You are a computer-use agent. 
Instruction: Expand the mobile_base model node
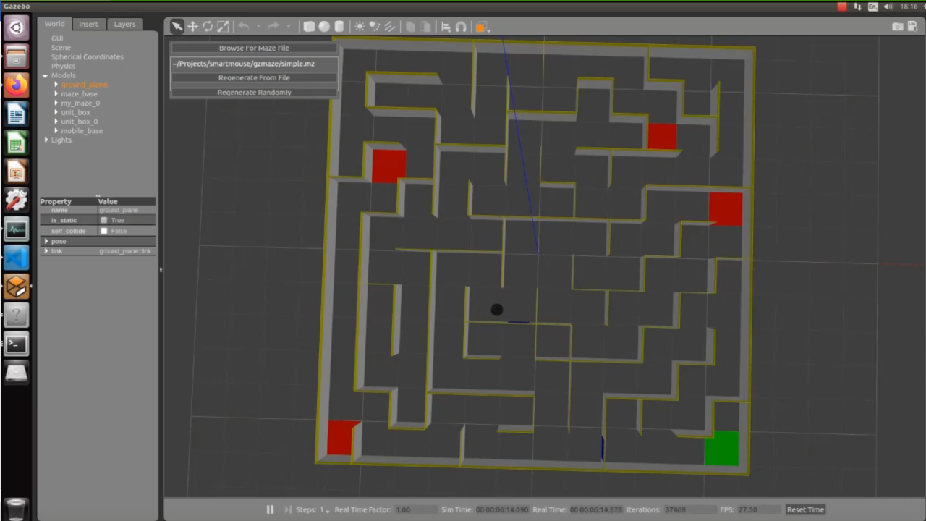56,131
